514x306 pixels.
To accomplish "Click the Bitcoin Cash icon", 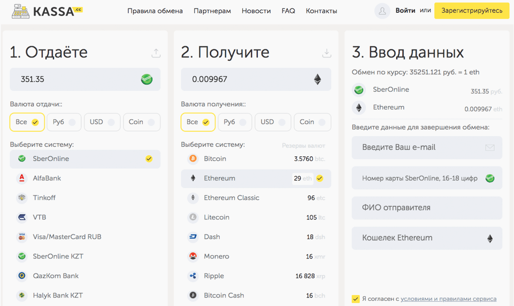I will click(x=193, y=295).
